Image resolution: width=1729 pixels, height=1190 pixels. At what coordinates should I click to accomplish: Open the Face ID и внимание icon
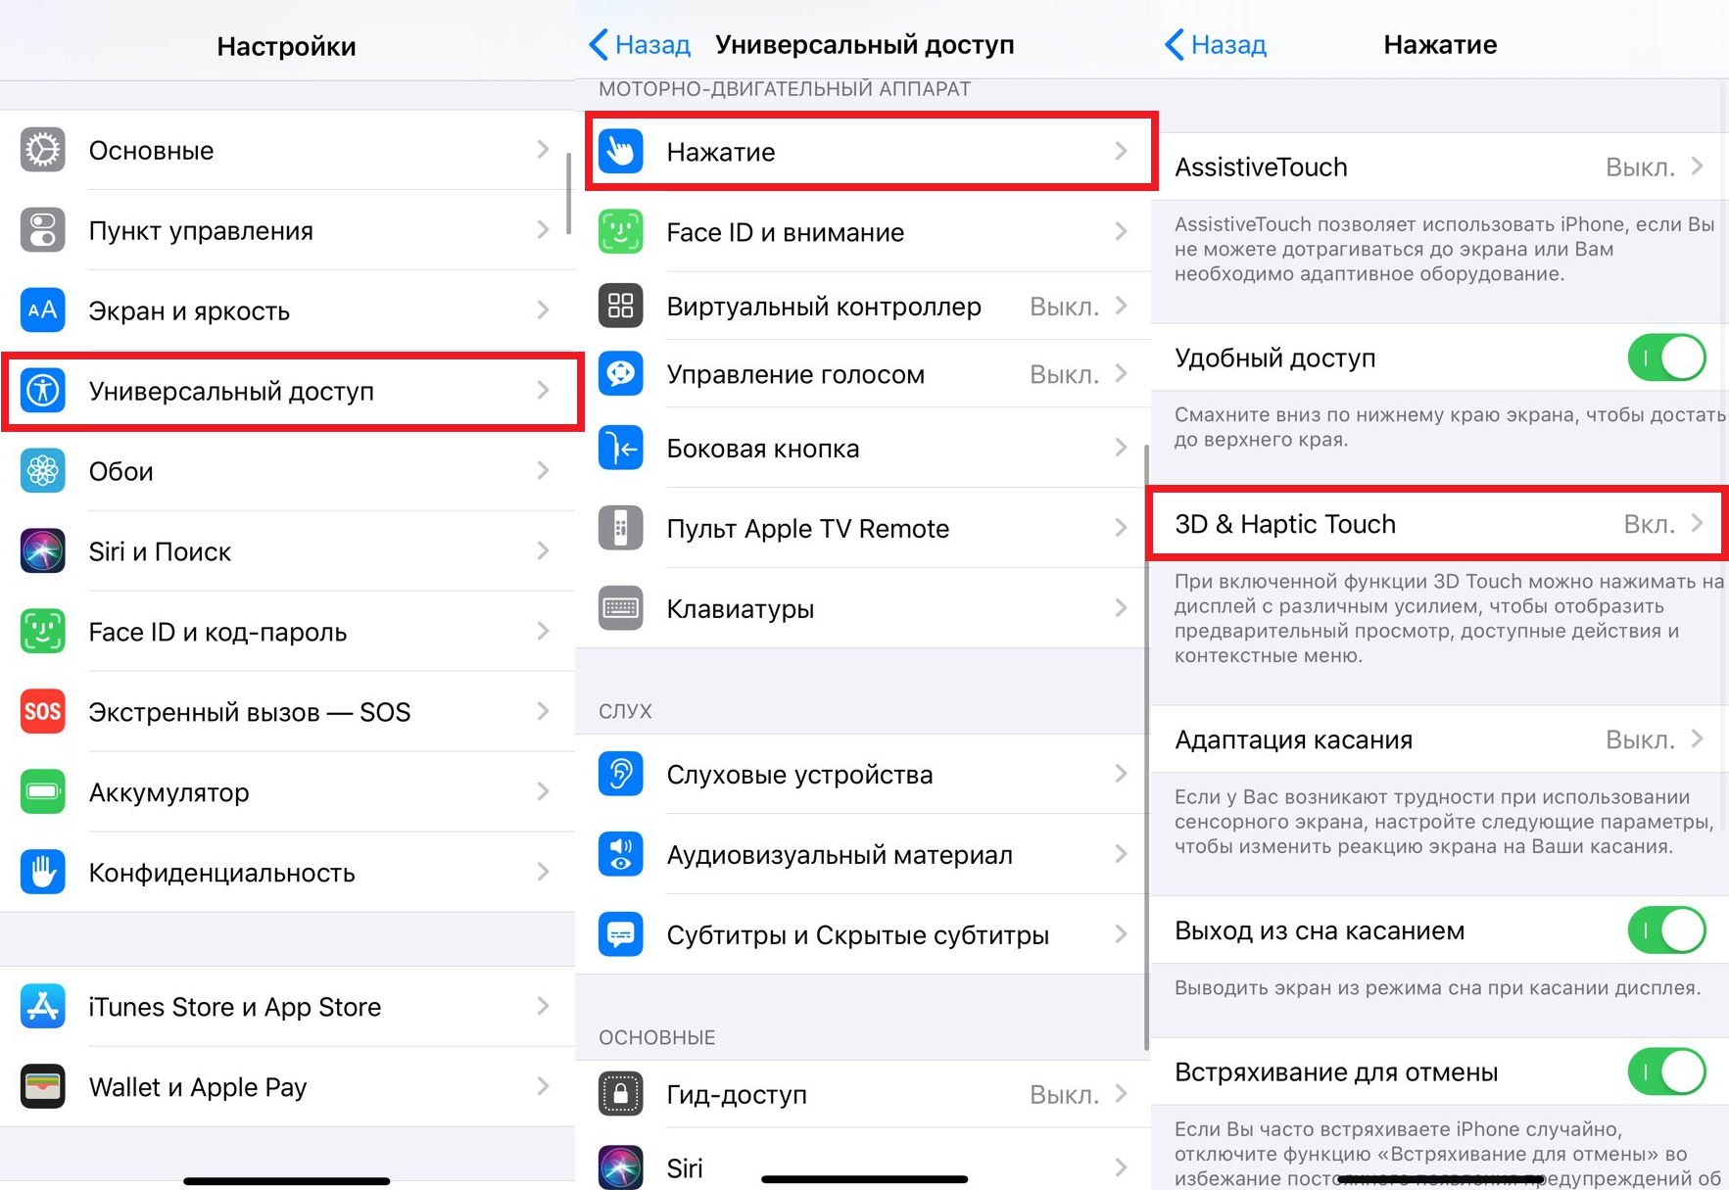click(x=621, y=232)
